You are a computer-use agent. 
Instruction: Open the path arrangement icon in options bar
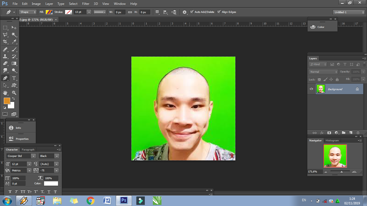tap(174, 12)
